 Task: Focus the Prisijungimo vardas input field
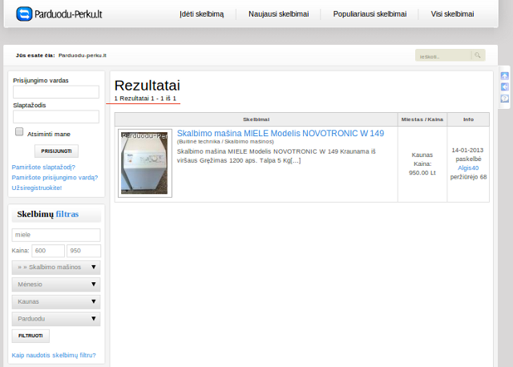(x=56, y=92)
